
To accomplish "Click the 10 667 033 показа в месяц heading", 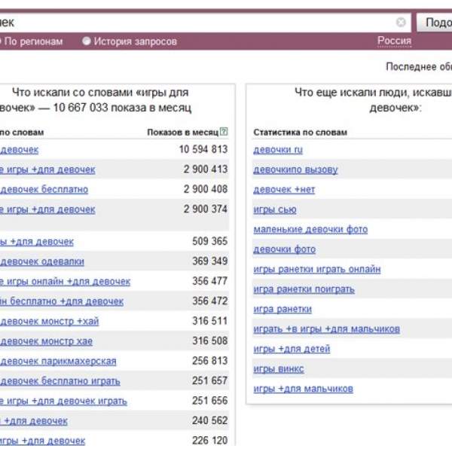I will point(122,108).
